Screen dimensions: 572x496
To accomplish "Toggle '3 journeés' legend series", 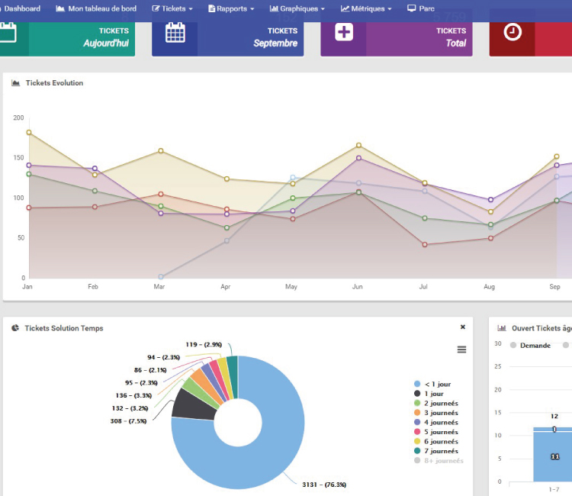I will [x=436, y=412].
